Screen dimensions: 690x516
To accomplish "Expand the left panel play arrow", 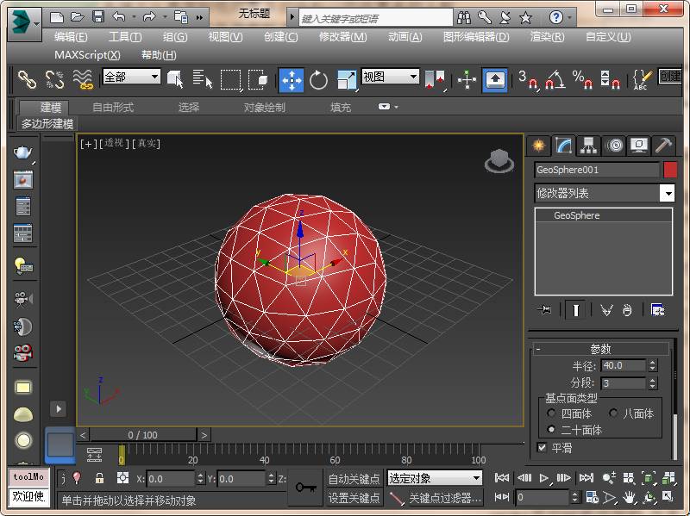I will tap(59, 409).
